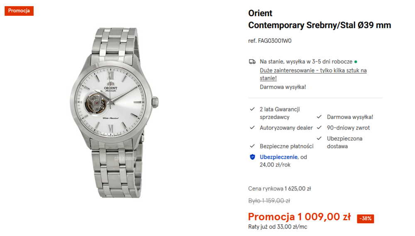The image size is (415, 236).
Task: Click the checkmark beside 2 lata Gwarancji
Action: pyautogui.click(x=252, y=109)
